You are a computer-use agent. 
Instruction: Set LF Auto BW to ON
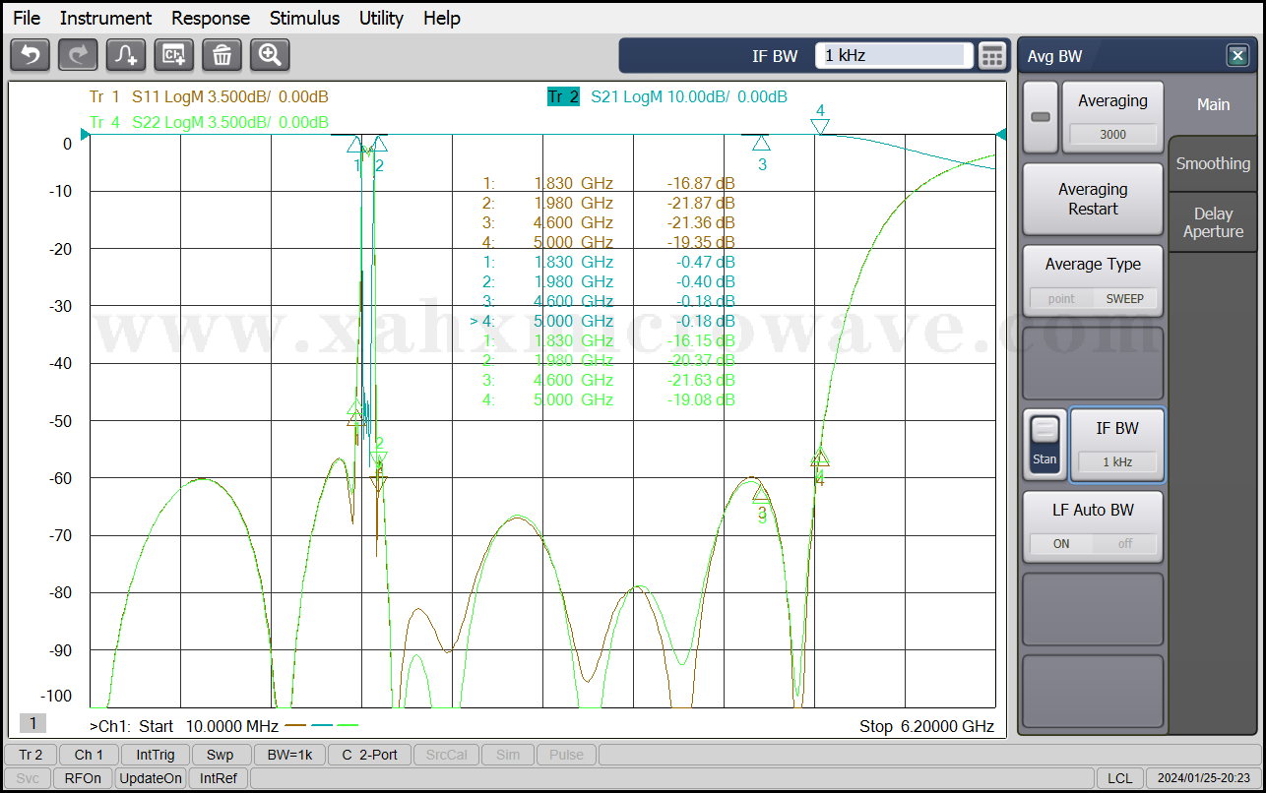click(x=1061, y=543)
